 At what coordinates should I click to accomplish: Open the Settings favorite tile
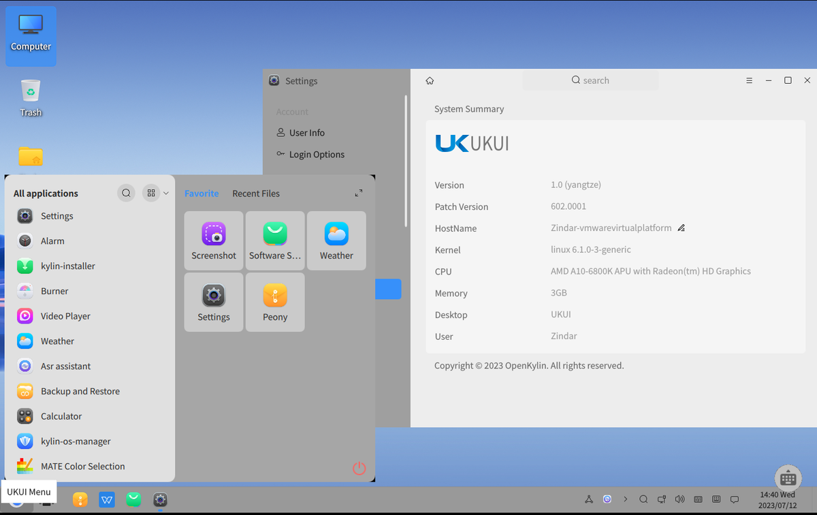tap(214, 302)
